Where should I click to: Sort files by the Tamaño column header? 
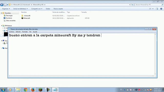tap(84, 12)
